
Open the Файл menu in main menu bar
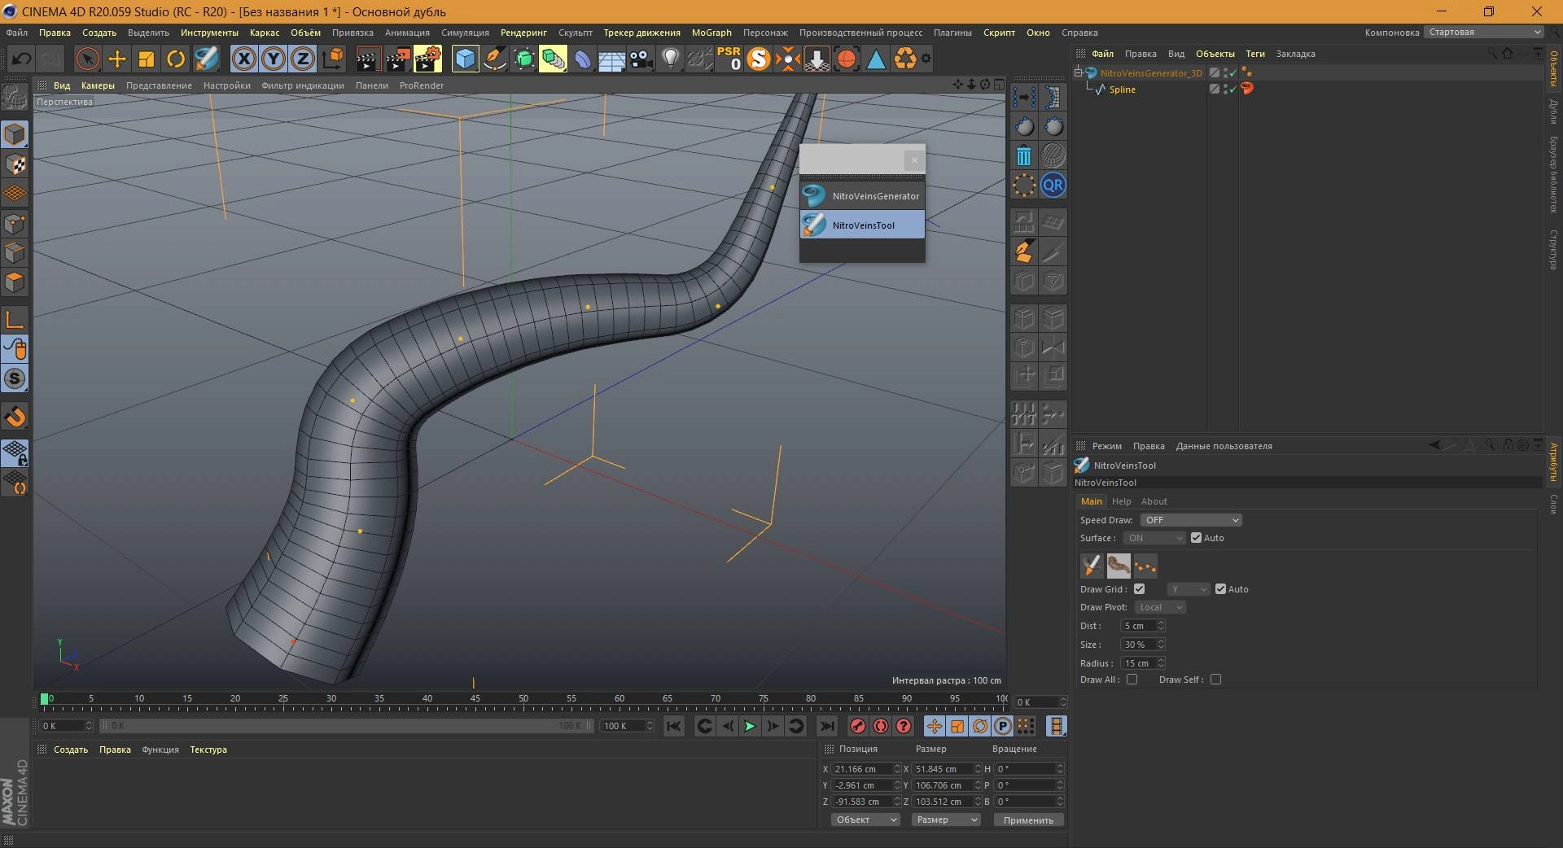click(x=16, y=33)
